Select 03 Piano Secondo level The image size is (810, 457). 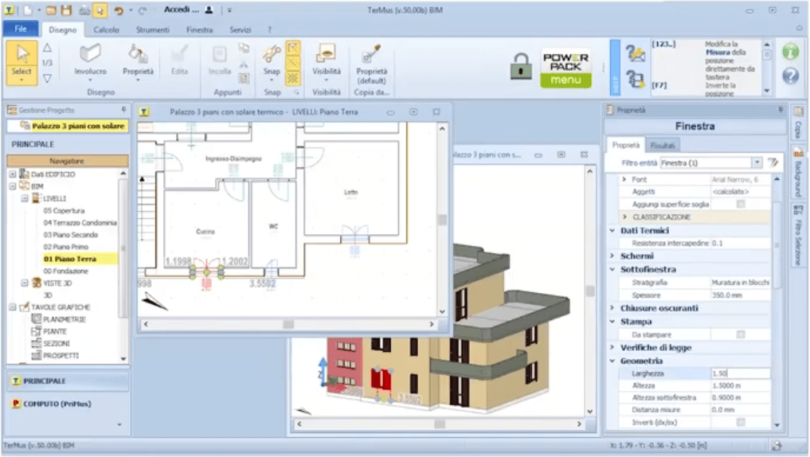click(71, 235)
